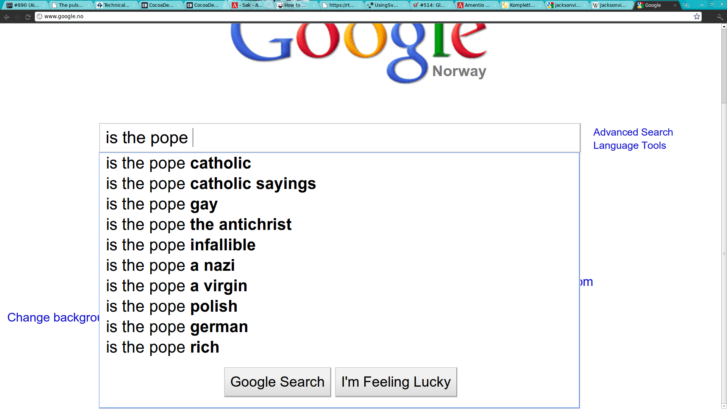The image size is (727, 409).
Task: Close the active Google tab
Action: (675, 5)
